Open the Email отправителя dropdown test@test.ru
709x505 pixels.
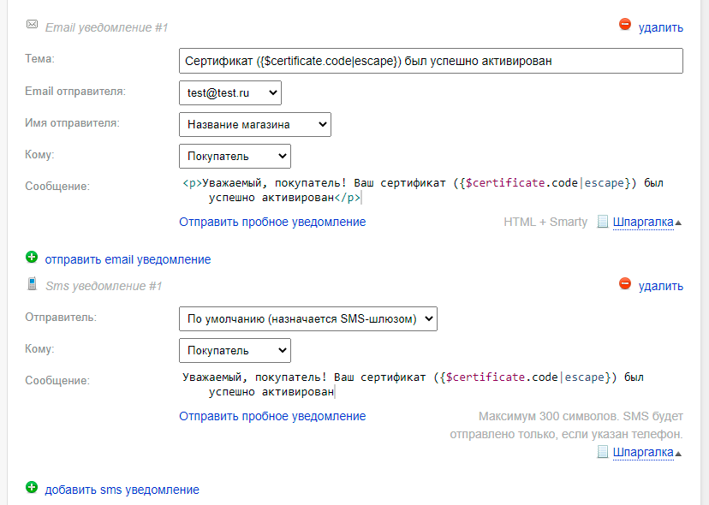pyautogui.click(x=230, y=92)
